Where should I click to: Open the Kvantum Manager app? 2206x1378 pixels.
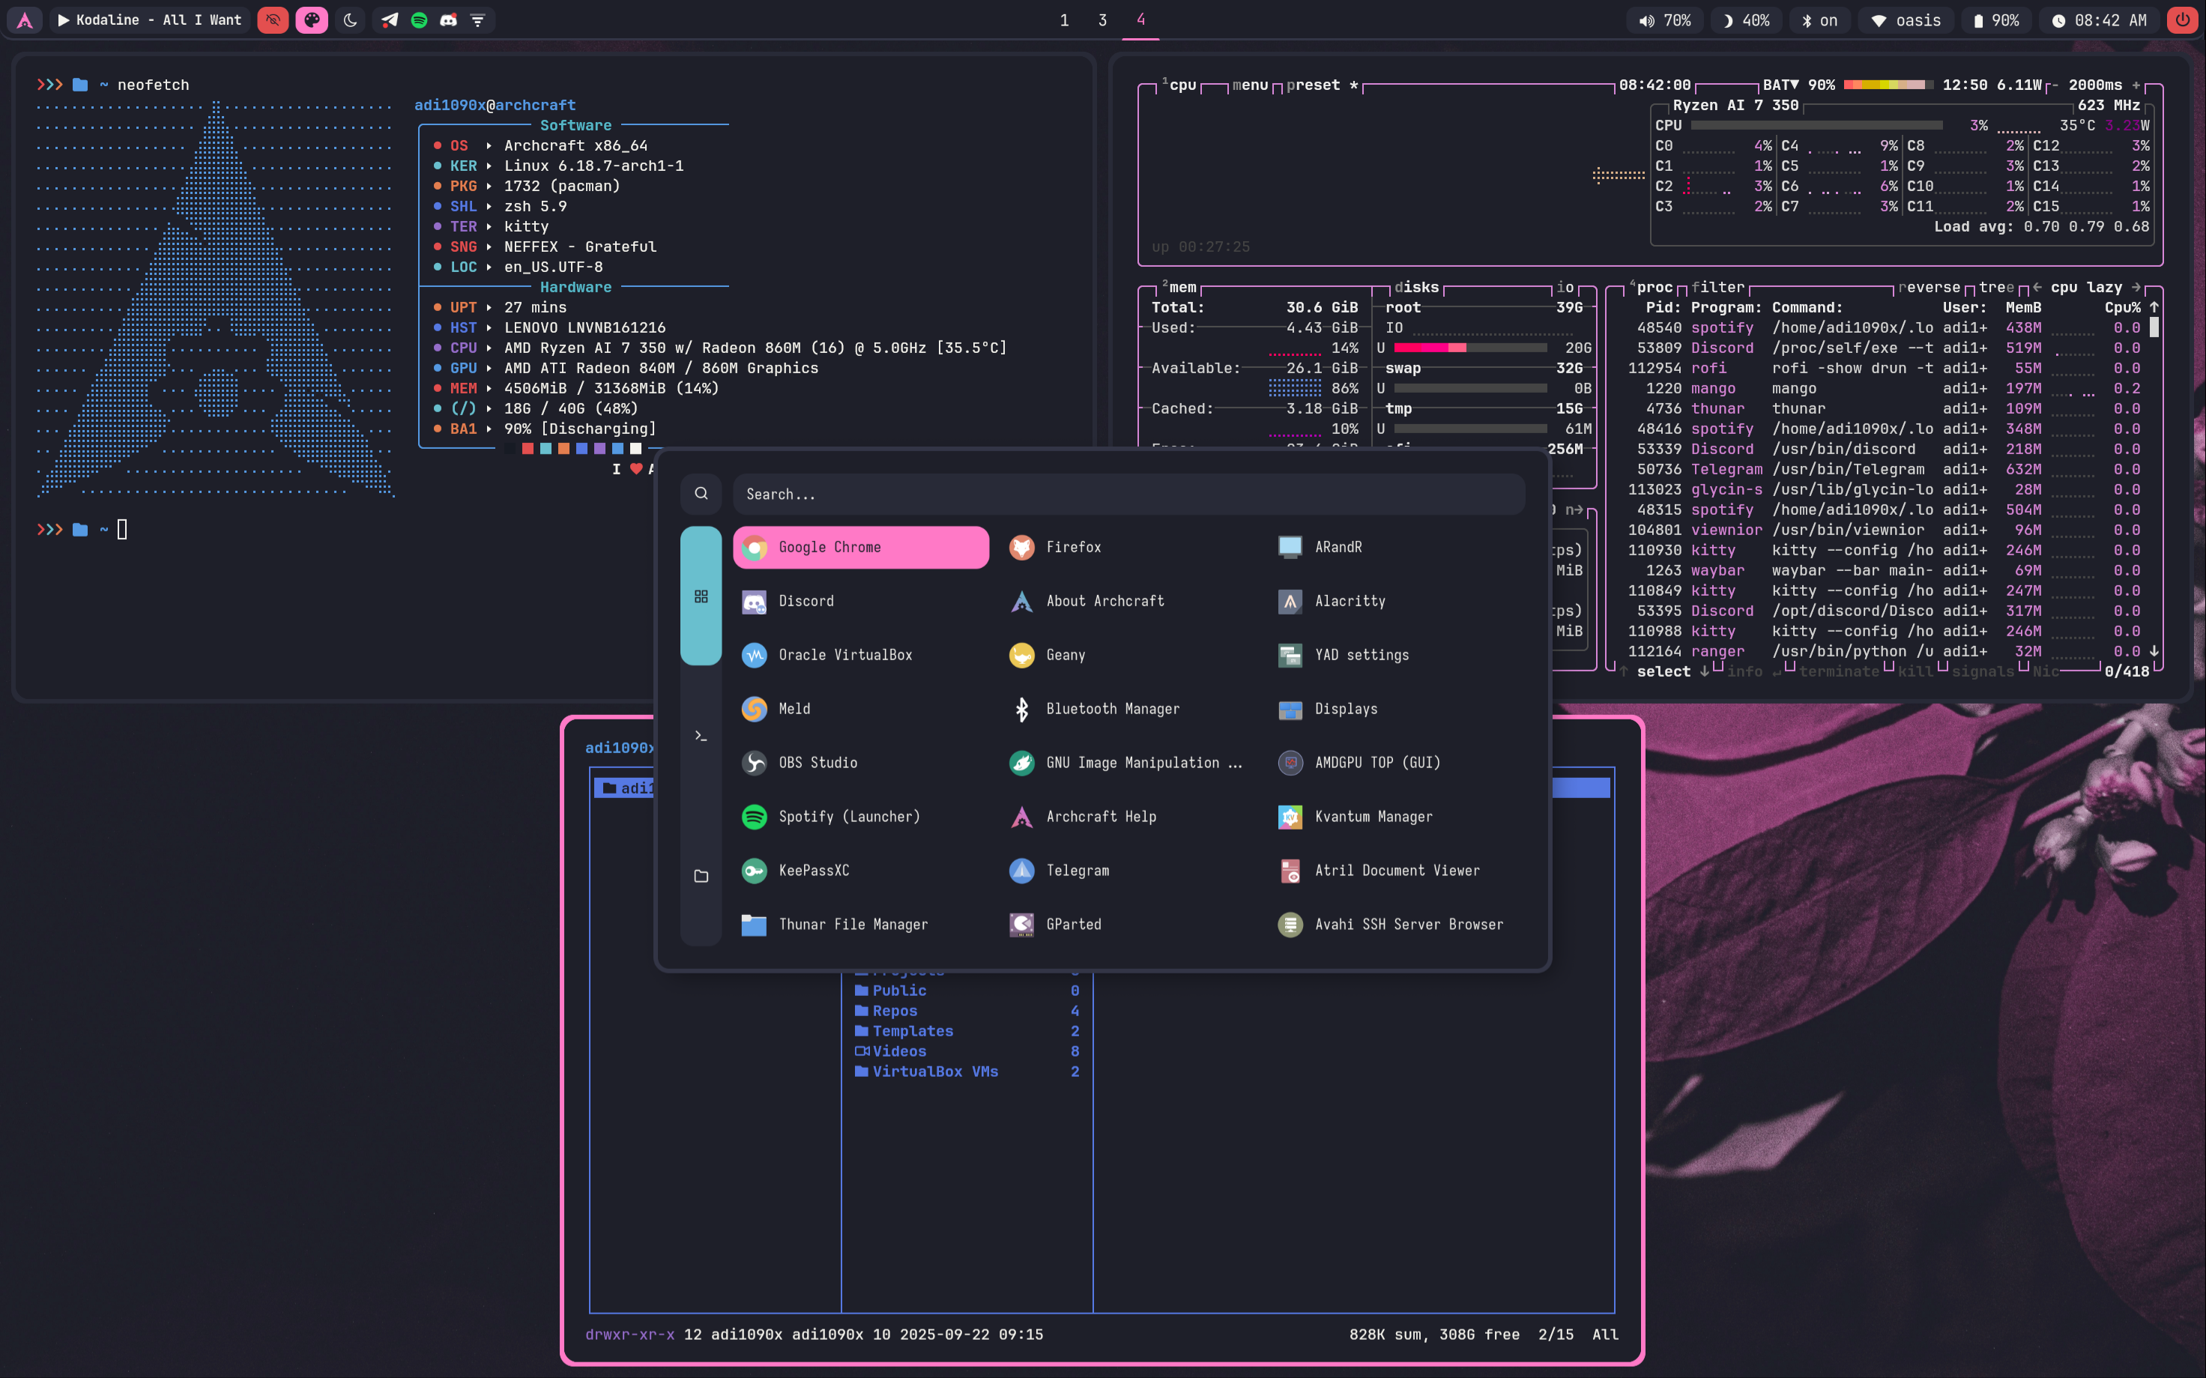coord(1372,816)
